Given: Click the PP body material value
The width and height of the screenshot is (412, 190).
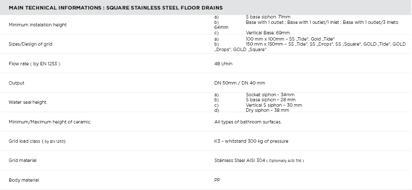Looking at the screenshot, I should click(217, 180).
